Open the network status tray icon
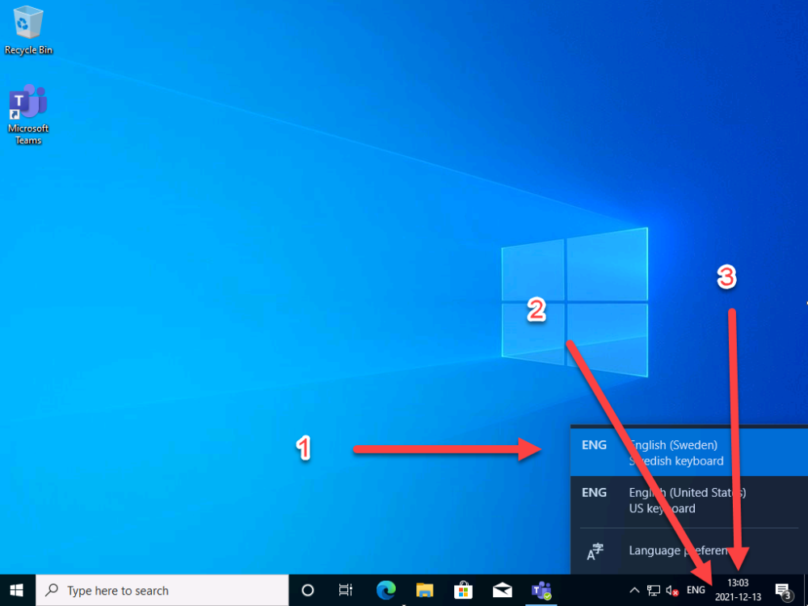This screenshot has width=808, height=606. [x=654, y=590]
